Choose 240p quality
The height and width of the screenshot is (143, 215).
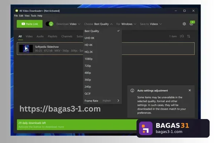(102, 87)
